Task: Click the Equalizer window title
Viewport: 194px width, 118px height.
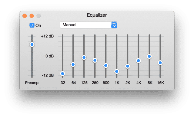Action: pyautogui.click(x=97, y=15)
